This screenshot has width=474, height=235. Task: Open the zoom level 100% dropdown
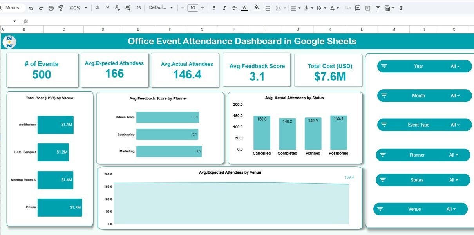[x=78, y=8]
